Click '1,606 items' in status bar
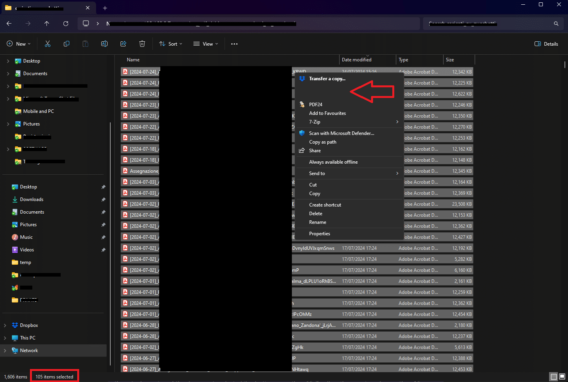Image resolution: width=568 pixels, height=382 pixels. click(x=16, y=377)
